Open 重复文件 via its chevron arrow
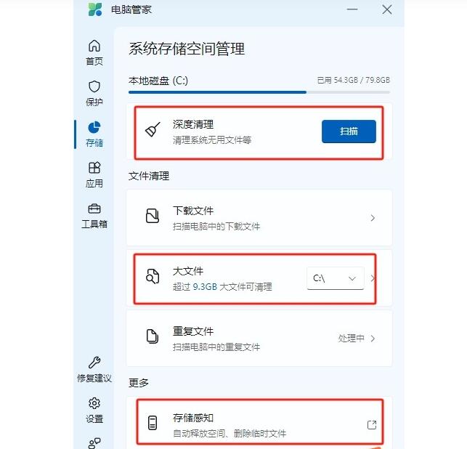Viewport: 467px width, 449px height. (373, 339)
